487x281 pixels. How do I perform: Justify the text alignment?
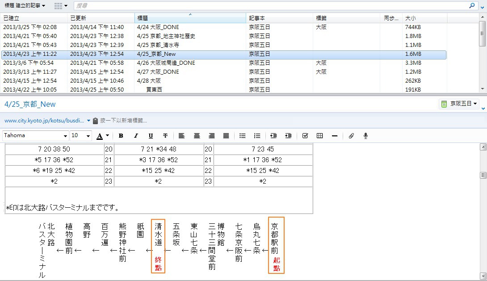(x=226, y=136)
